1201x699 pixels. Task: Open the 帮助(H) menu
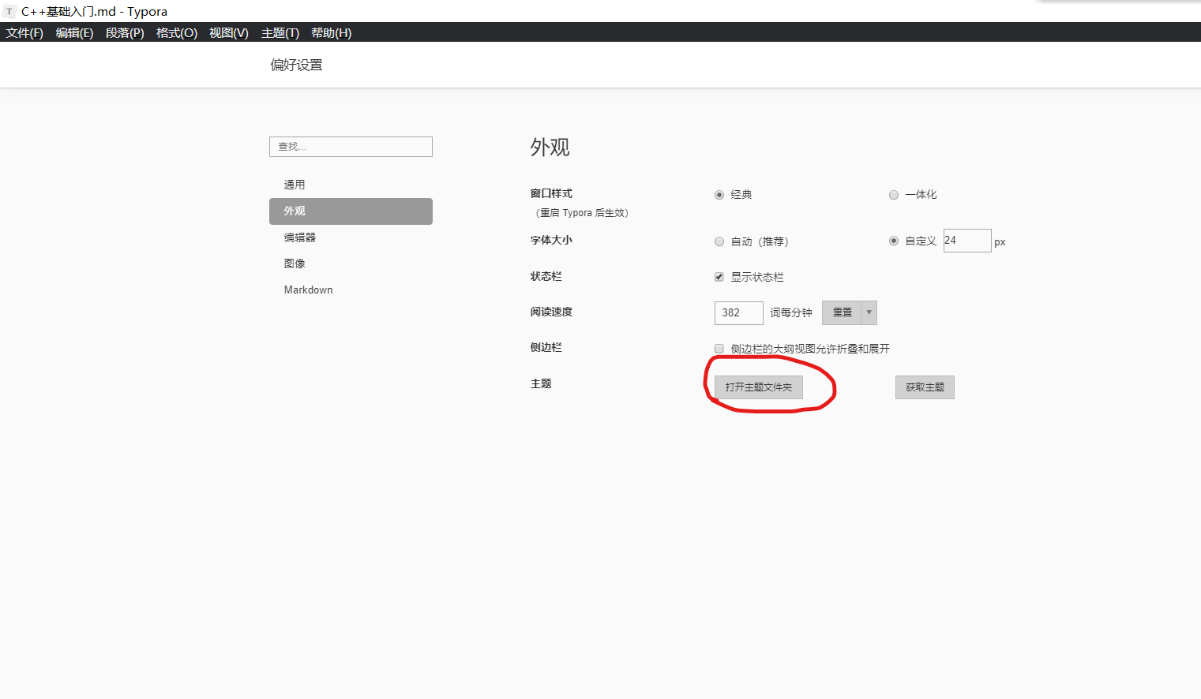tap(331, 32)
